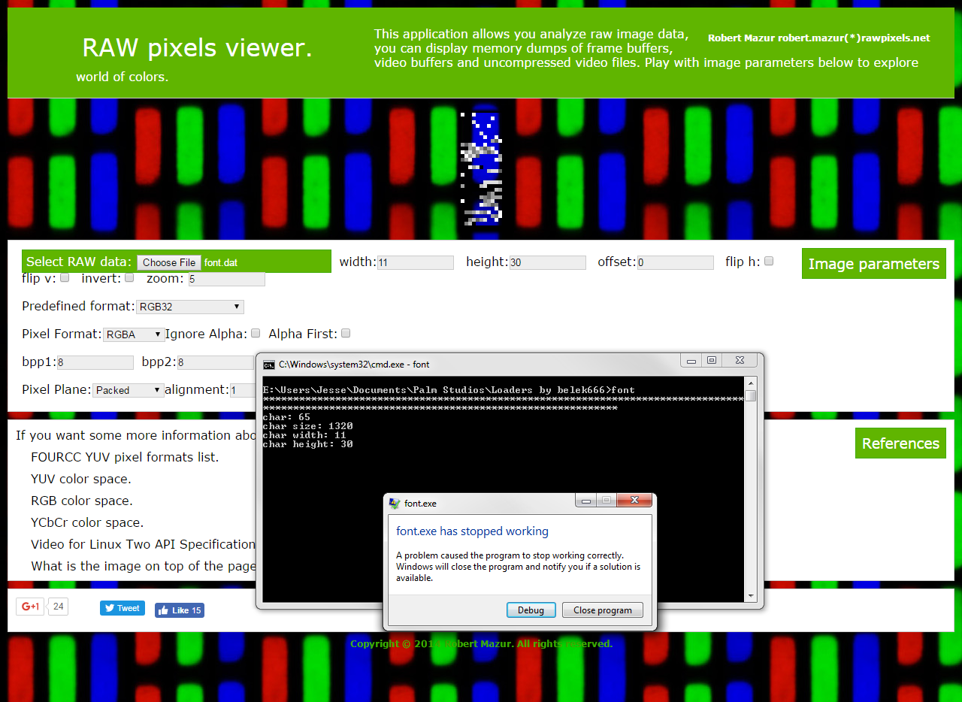Viewport: 962px width, 702px height.
Task: Click the cmd.exe title bar icon
Action: pyautogui.click(x=268, y=365)
